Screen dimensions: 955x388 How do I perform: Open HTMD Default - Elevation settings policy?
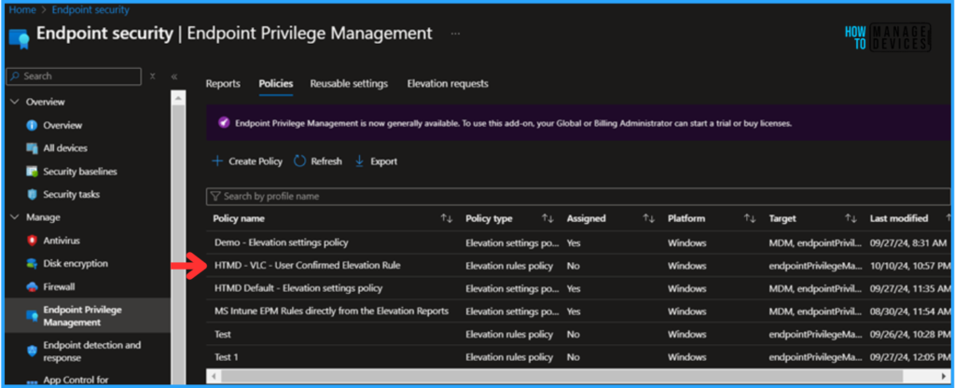298,288
